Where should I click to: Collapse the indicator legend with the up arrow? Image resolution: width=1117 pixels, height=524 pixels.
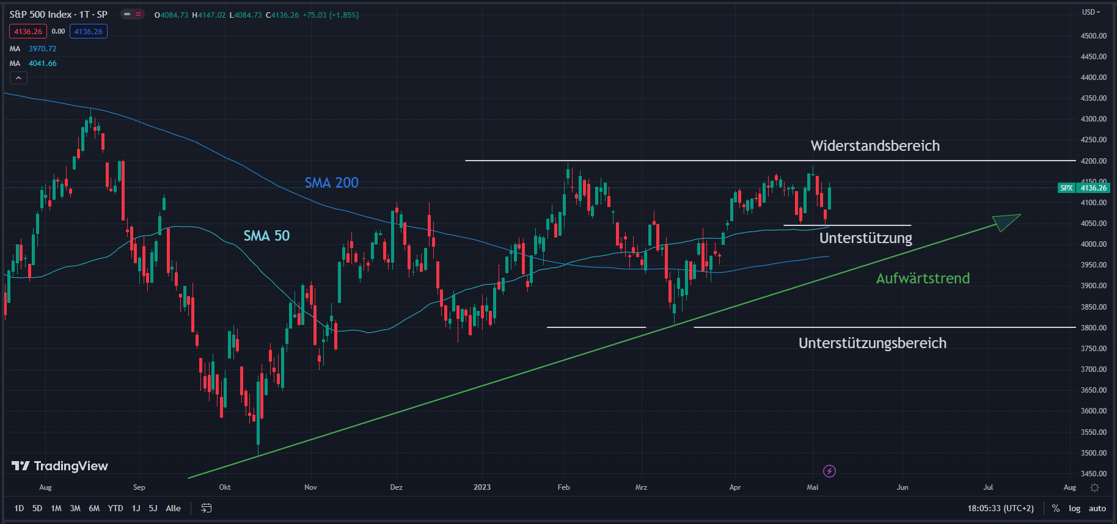coord(18,78)
